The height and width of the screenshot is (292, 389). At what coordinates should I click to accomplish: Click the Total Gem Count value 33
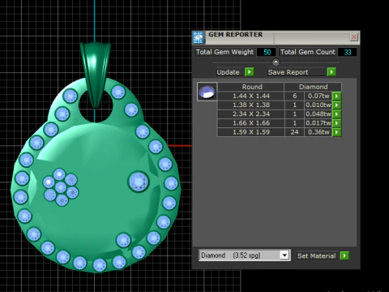pos(348,52)
